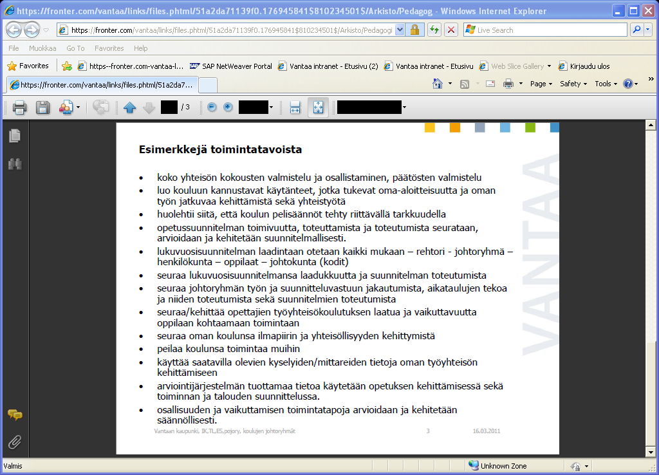Viewport: 659px width, 475px height.
Task: Fit page to window width
Action: point(295,107)
